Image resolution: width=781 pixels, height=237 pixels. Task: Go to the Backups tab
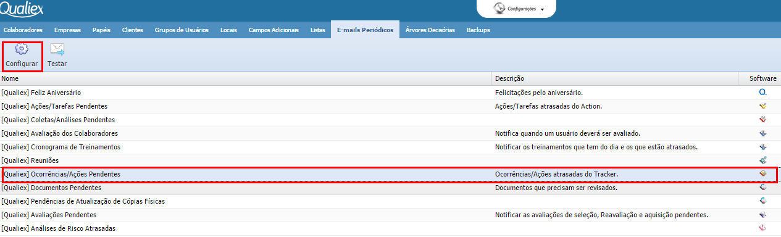pos(478,30)
